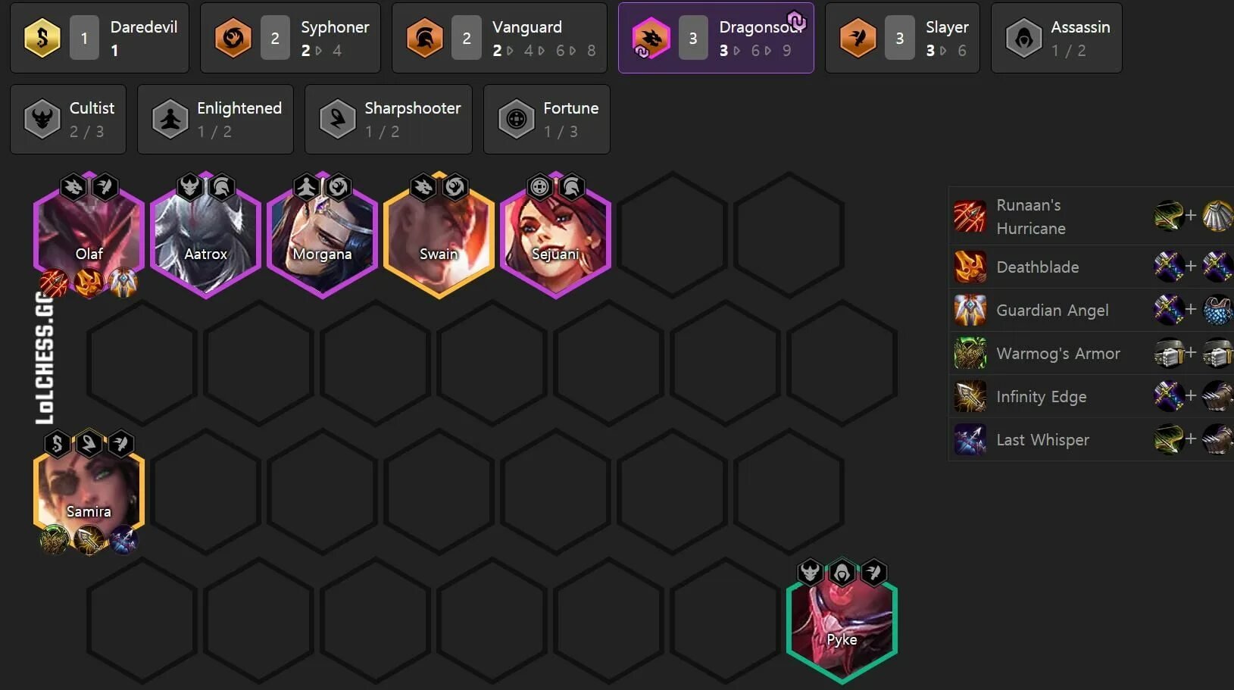Screen dimensions: 1234x690
Task: Click the Deathblade item row
Action: [x=1091, y=267]
